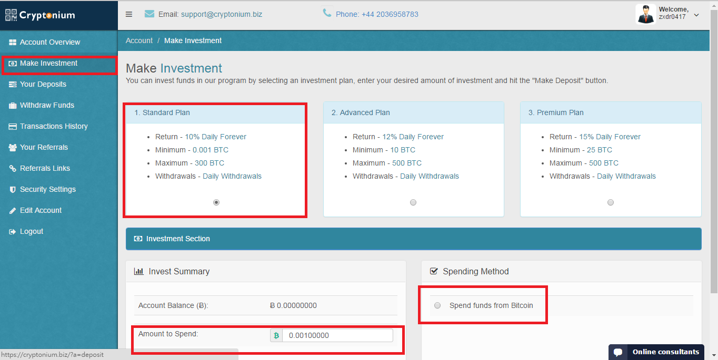The image size is (718, 360).
Task: Click the 1. Standard Plan heading
Action: (x=162, y=112)
